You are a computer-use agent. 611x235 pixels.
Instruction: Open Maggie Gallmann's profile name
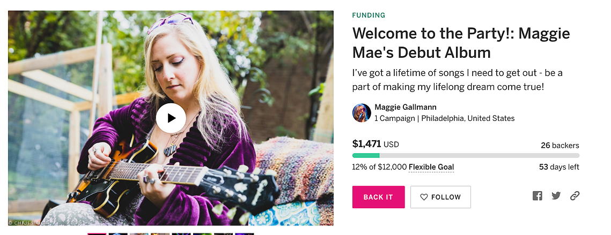(405, 107)
